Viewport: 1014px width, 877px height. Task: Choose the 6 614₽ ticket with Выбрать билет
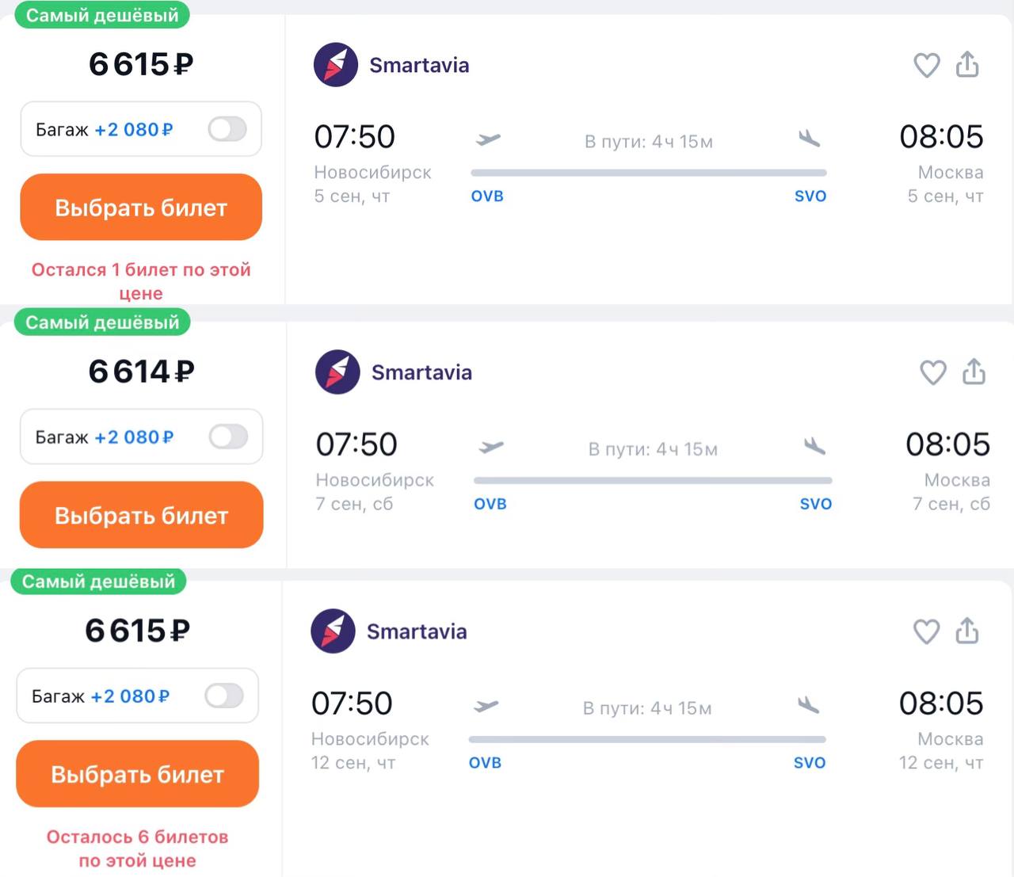[141, 515]
